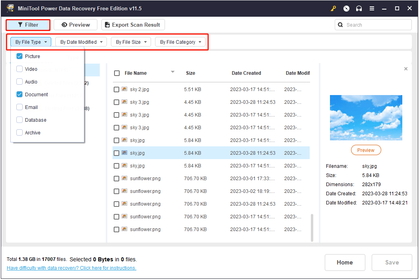Expand the By File Category dropdown
419x280 pixels.
point(180,42)
